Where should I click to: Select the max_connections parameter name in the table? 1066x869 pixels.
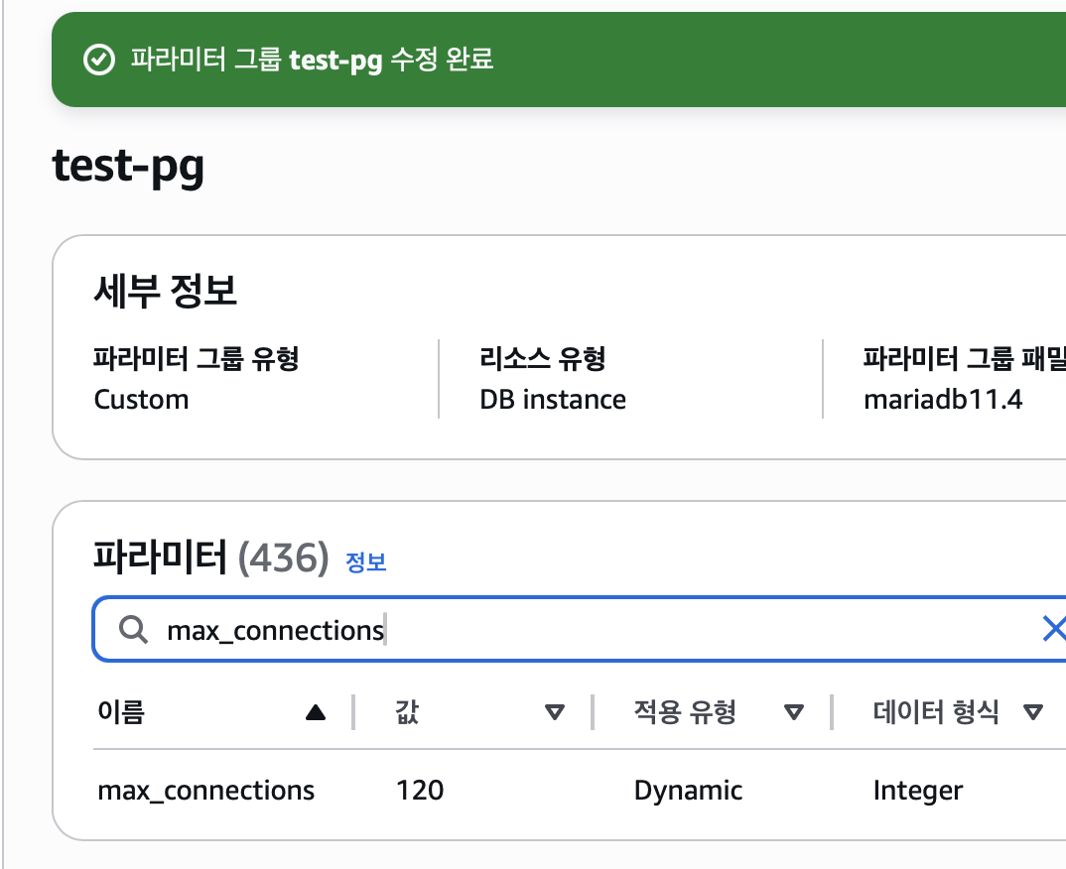click(205, 791)
